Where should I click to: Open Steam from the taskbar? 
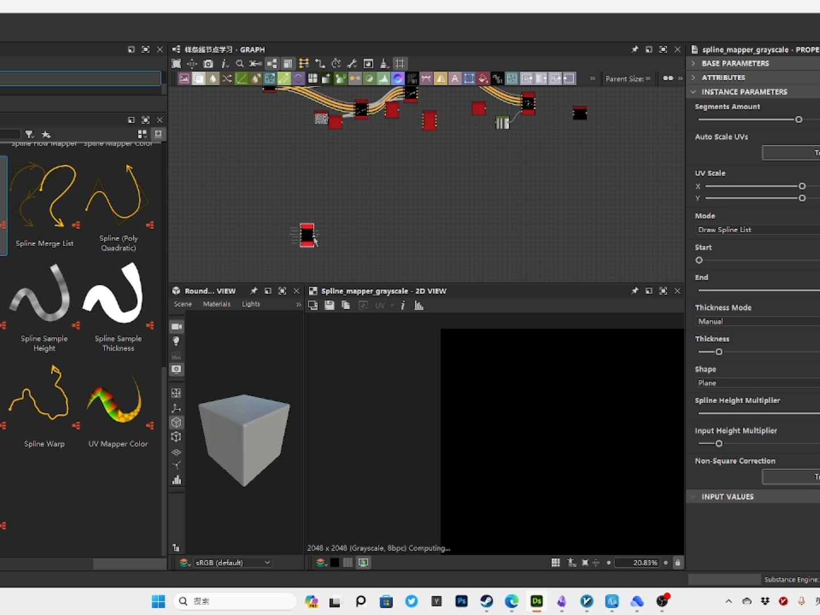(x=486, y=601)
